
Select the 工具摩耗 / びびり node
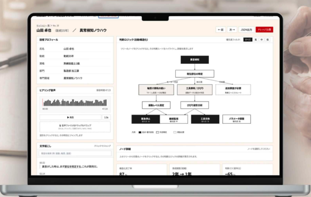194,90
